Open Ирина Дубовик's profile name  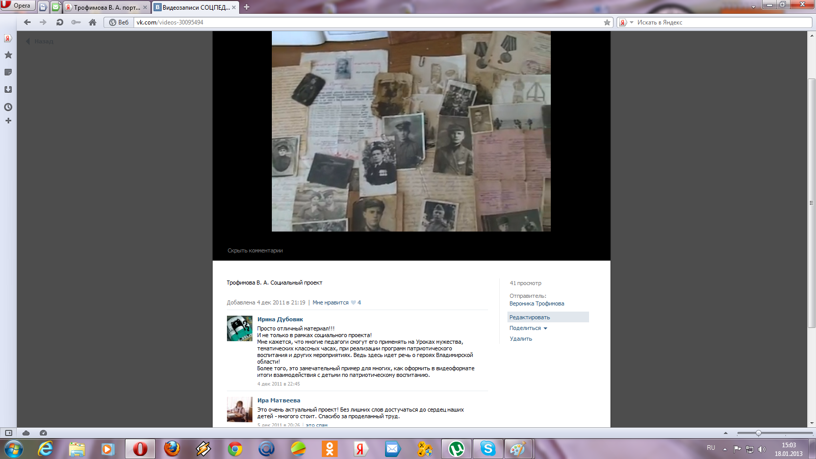click(280, 319)
